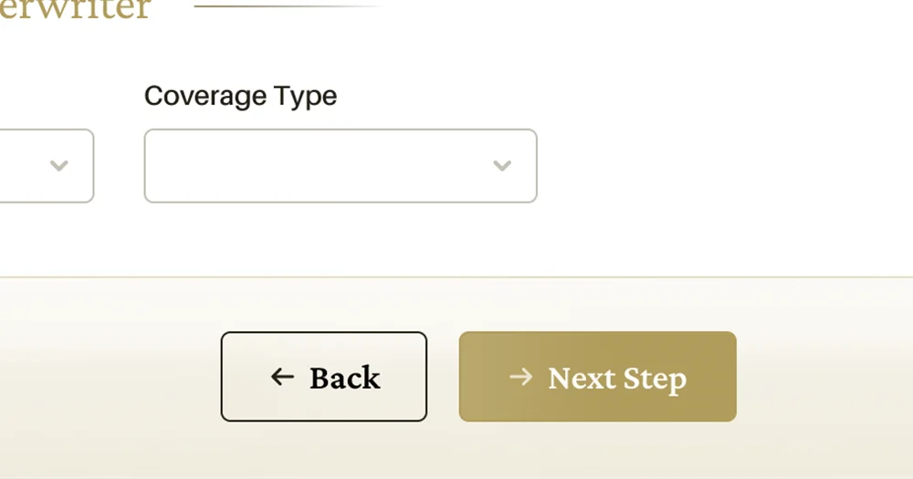Click the Coverage Type chevron arrow
Screen dimensions: 913x479
tap(501, 165)
